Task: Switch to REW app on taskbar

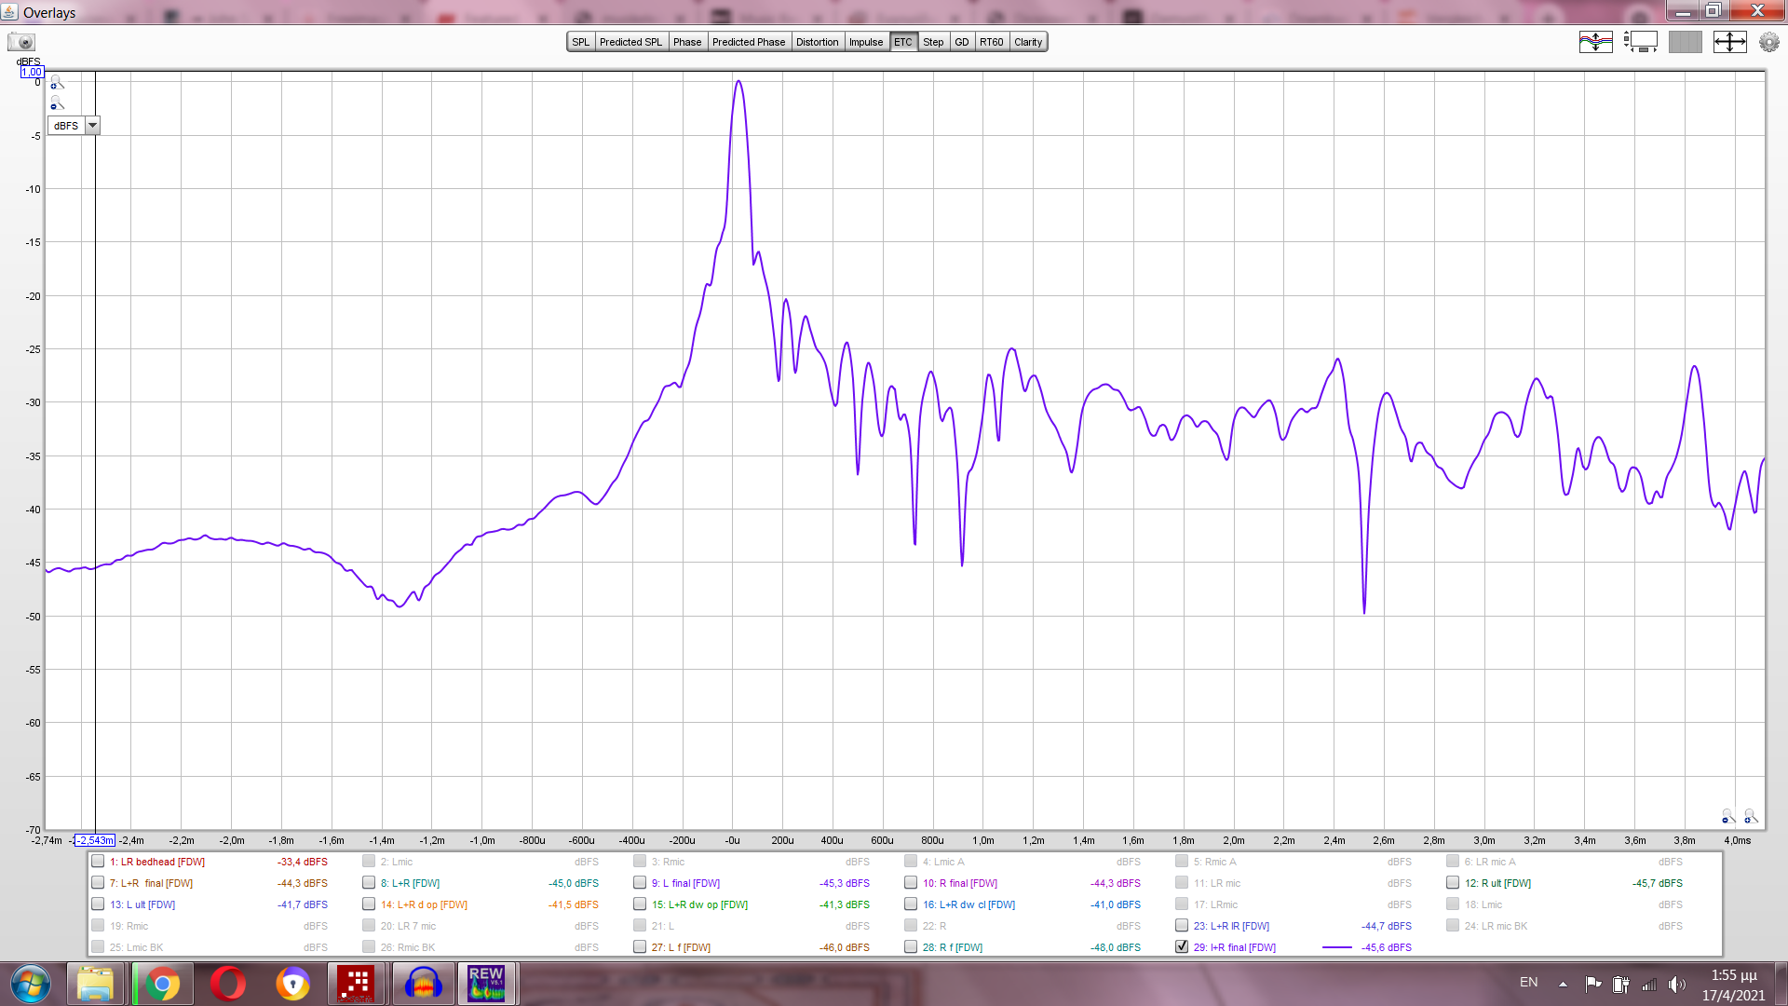Action: point(486,984)
